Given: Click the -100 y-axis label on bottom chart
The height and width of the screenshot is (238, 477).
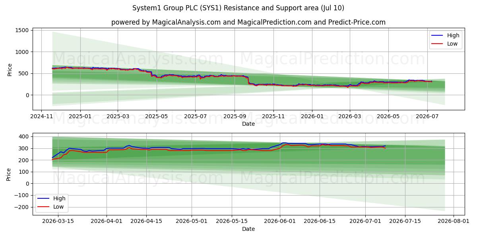Looking at the screenshot, I should click(21, 196).
